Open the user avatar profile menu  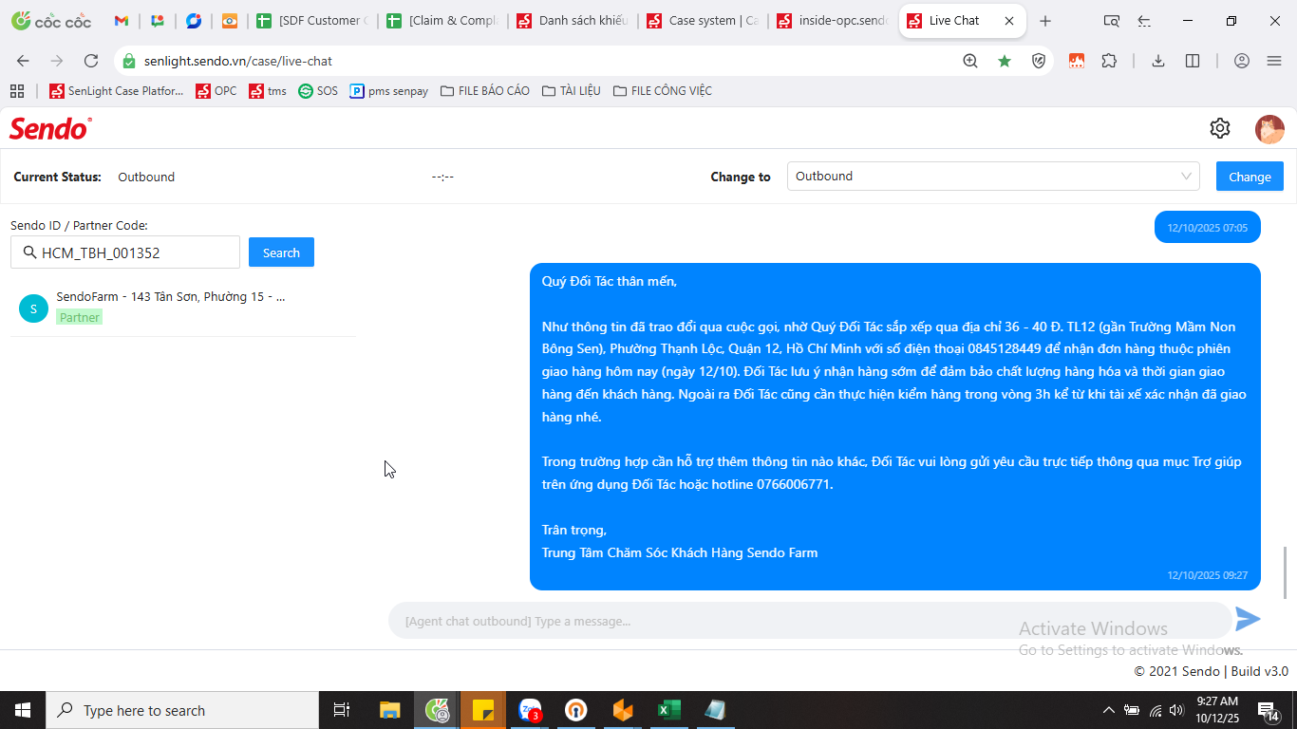pos(1269,129)
